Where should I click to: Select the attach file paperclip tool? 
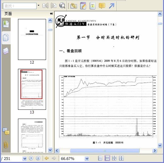click(x=74, y=6)
